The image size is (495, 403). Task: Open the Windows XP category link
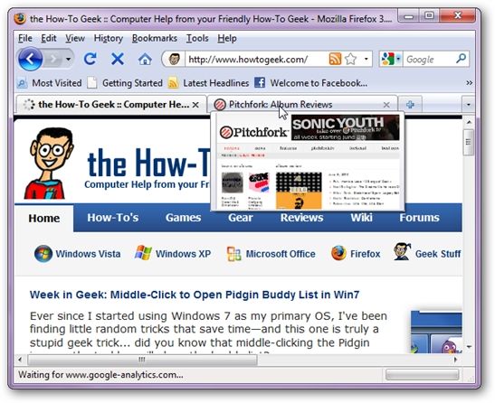coord(183,254)
